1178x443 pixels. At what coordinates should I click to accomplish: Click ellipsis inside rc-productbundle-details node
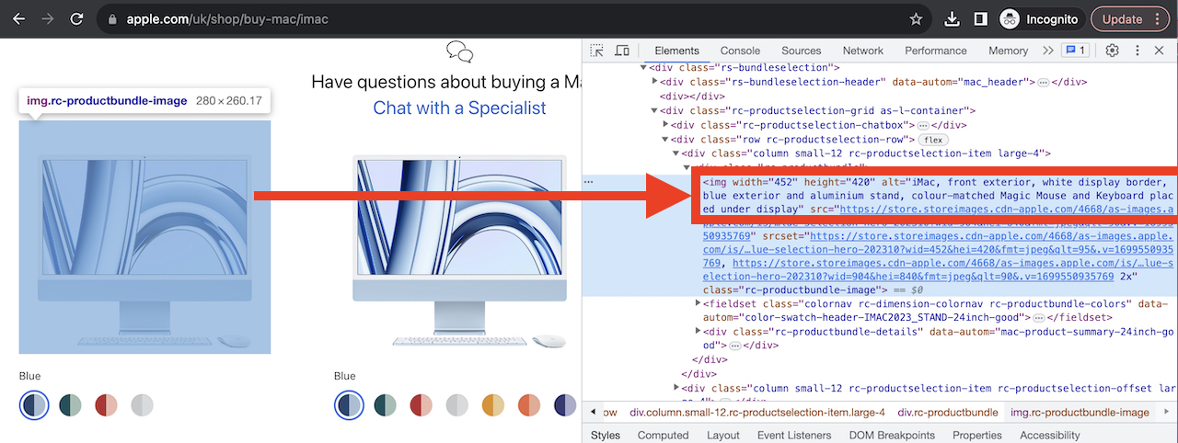pos(734,346)
